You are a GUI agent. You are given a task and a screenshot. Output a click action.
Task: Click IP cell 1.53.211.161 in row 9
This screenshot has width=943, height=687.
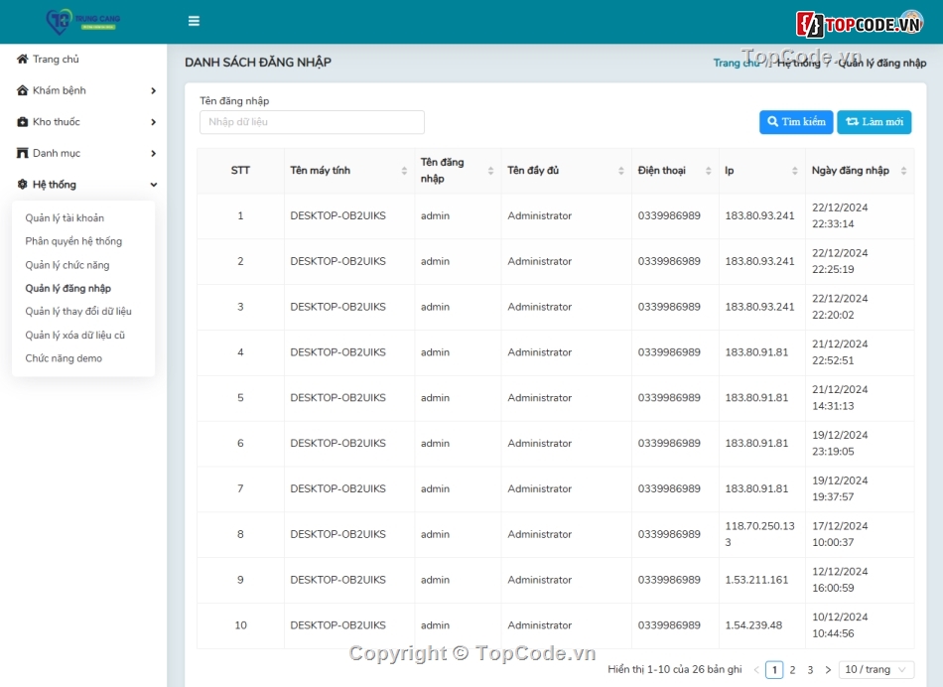(x=756, y=580)
